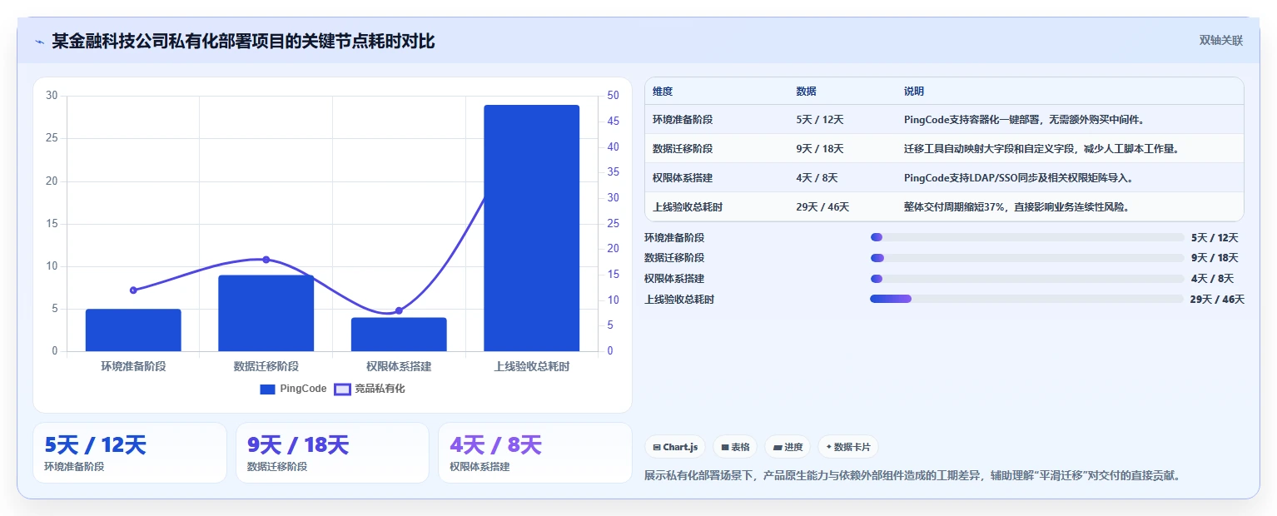This screenshot has width=1277, height=516.
Task: Open the purple 4天 / 8天 stat card
Action: click(x=535, y=453)
